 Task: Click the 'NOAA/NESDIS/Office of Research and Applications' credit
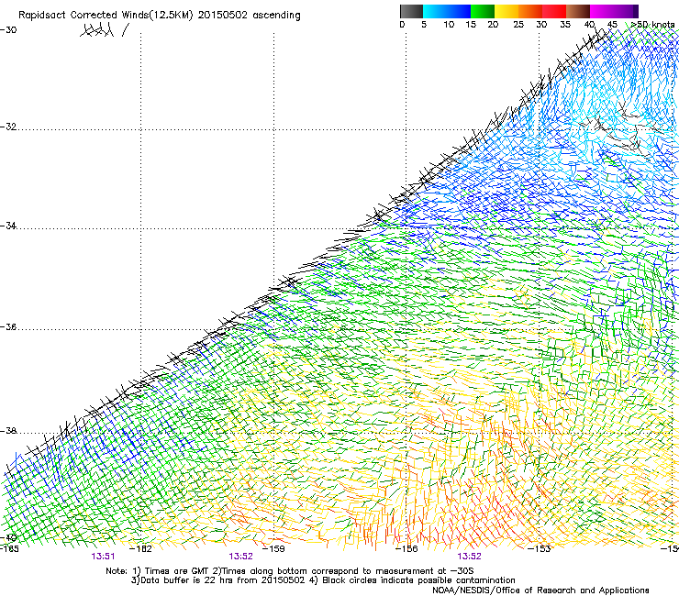[x=540, y=590]
